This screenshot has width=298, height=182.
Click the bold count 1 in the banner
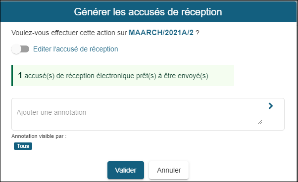point(20,76)
